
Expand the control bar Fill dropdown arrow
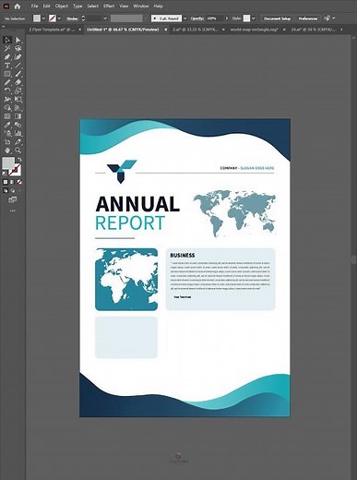(43, 18)
